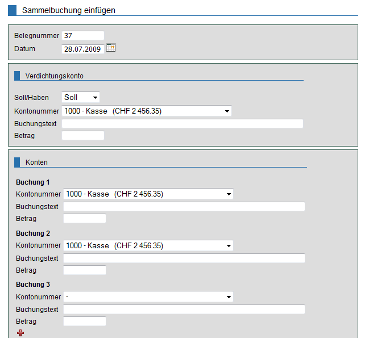Image resolution: width=369 pixels, height=338 pixels.
Task: Click the Belegnummer input field
Action: (82, 36)
